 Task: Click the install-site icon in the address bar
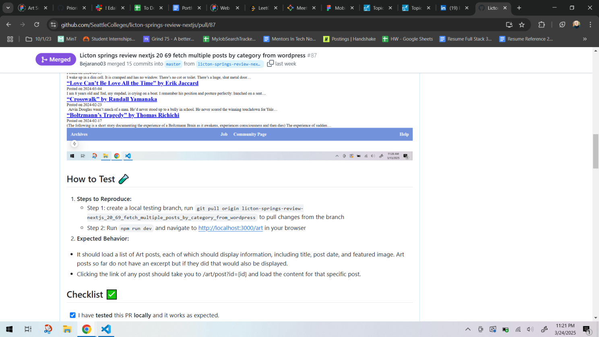coord(509,25)
